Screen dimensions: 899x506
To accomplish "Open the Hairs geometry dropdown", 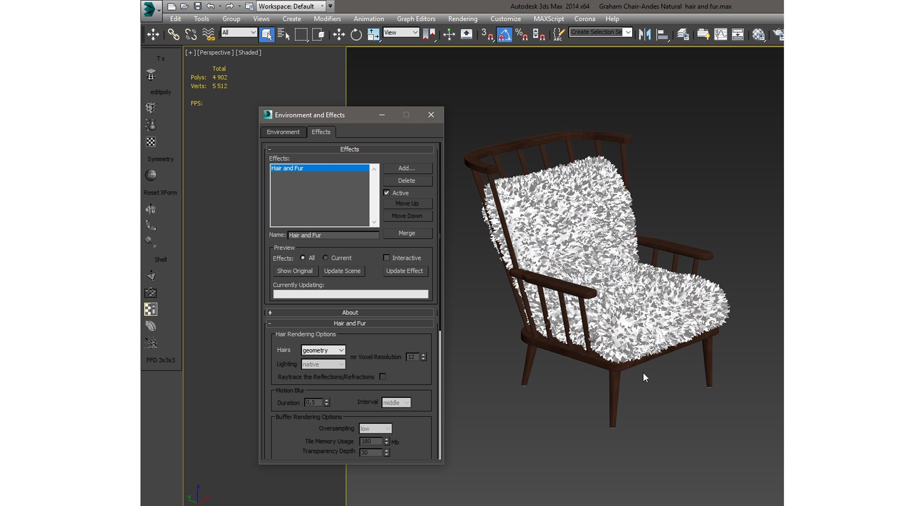I will pos(323,350).
